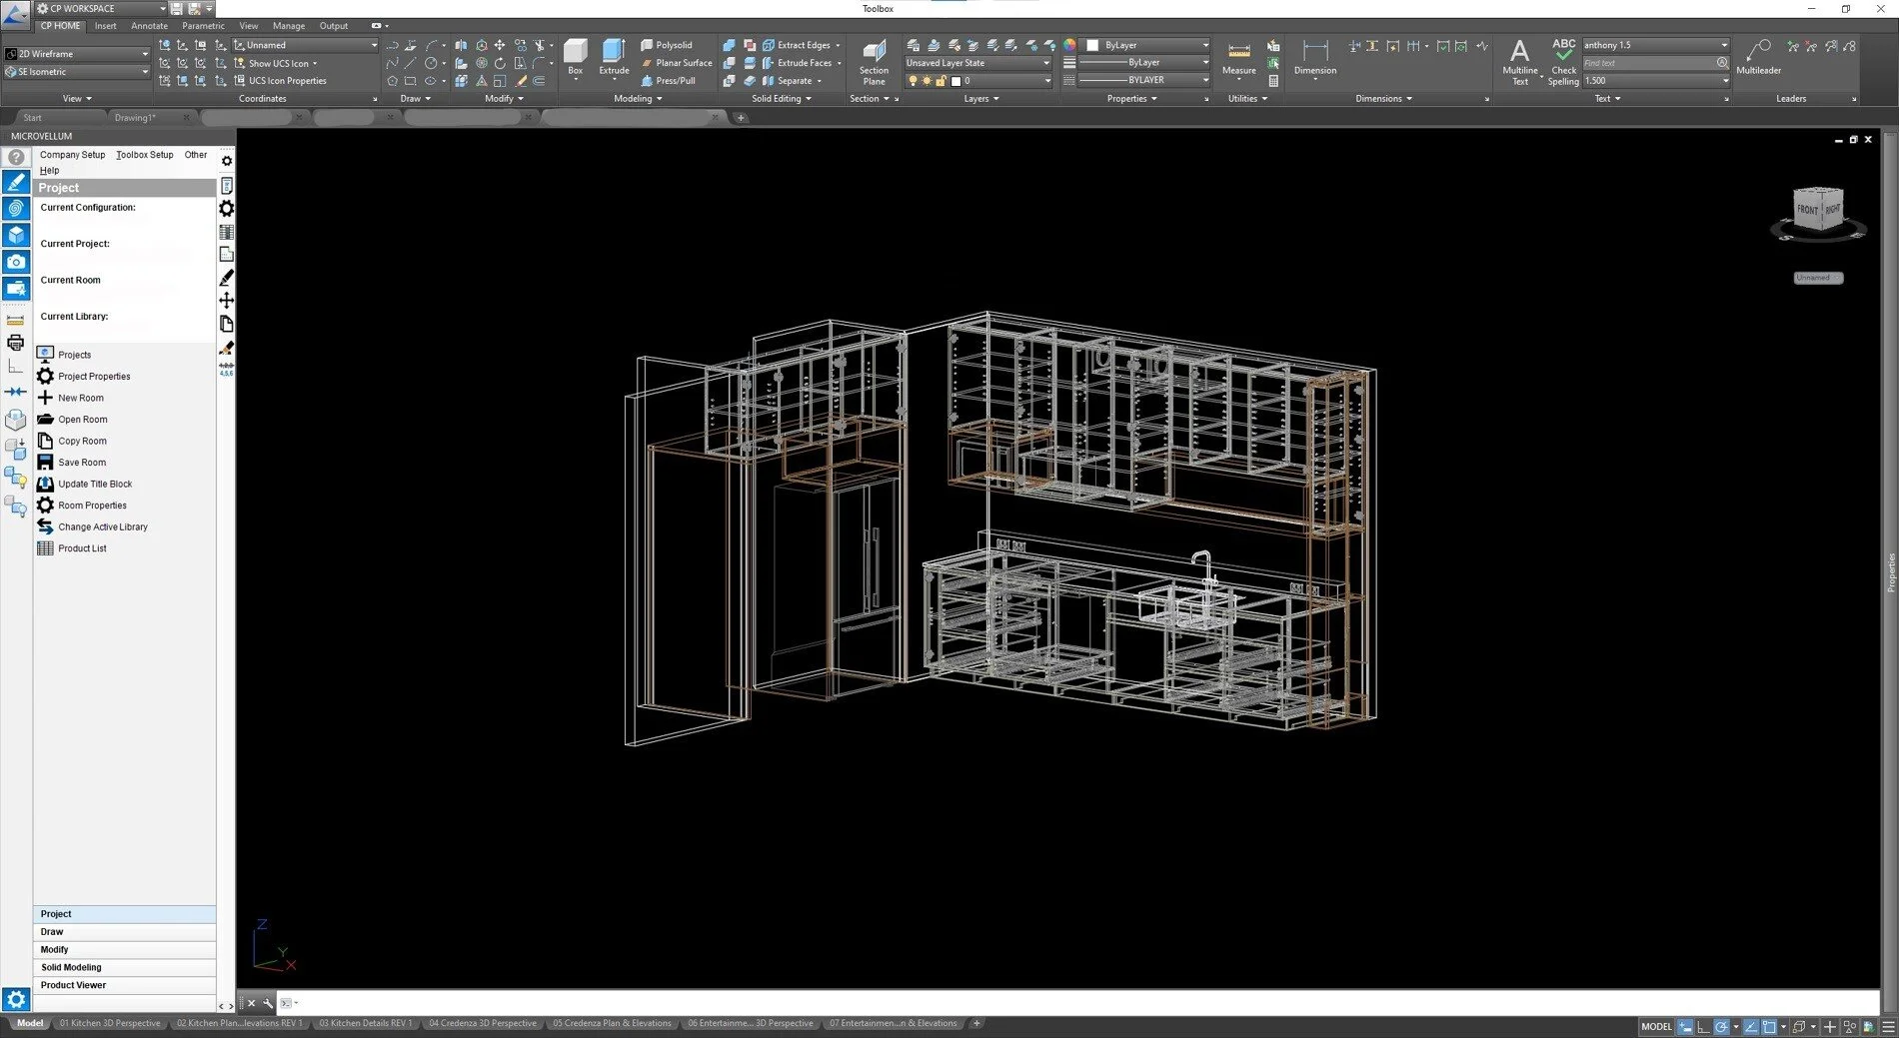
Task: Click the Projects icon in Microvellum panel
Action: click(45, 354)
